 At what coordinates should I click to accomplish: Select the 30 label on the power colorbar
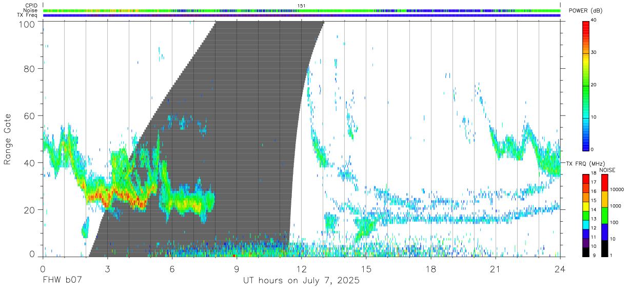tap(594, 53)
